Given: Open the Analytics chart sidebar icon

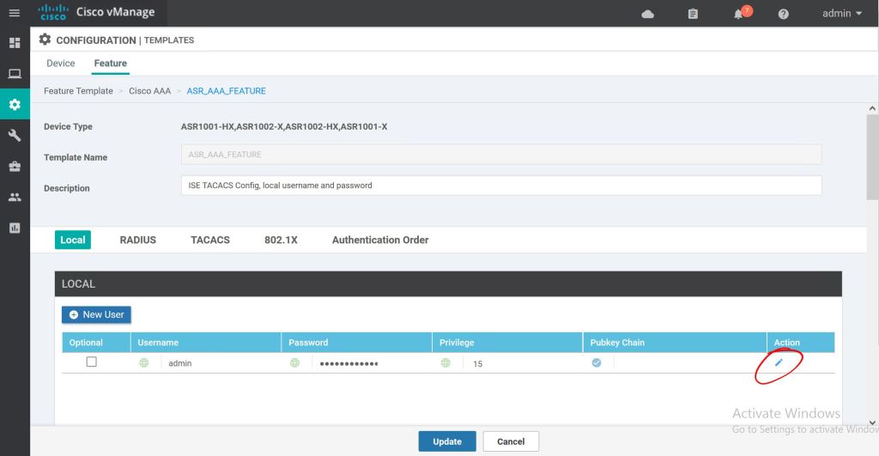Looking at the screenshot, I should 15,228.
